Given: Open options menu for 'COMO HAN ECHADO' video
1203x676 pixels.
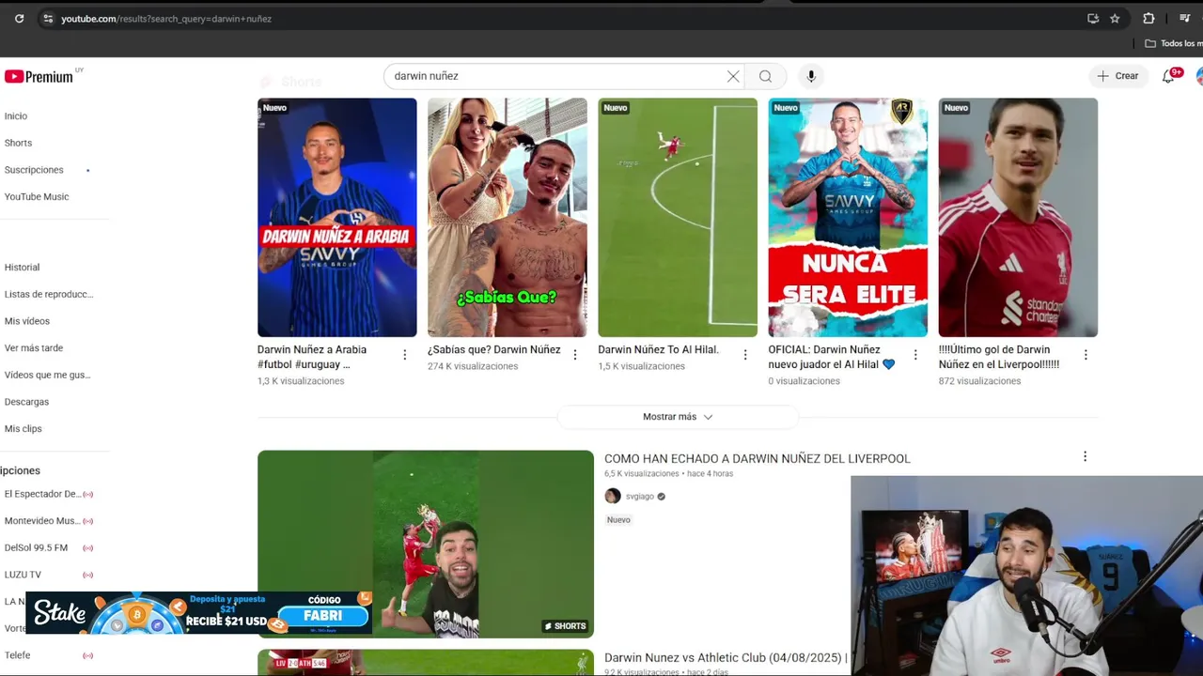Looking at the screenshot, I should click(1085, 456).
